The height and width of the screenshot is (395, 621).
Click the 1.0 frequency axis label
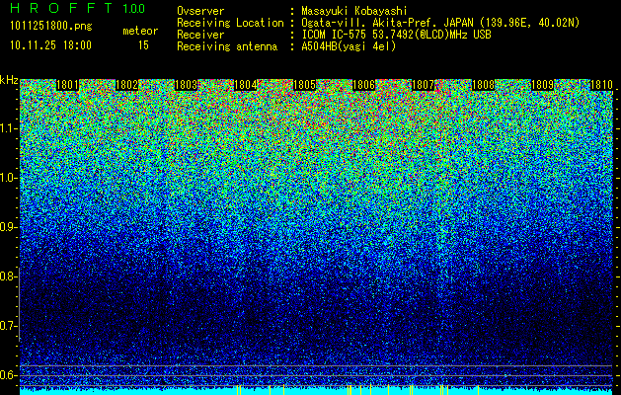pyautogui.click(x=8, y=178)
